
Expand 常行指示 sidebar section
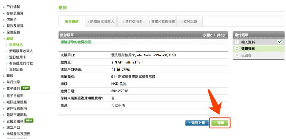[13, 82]
